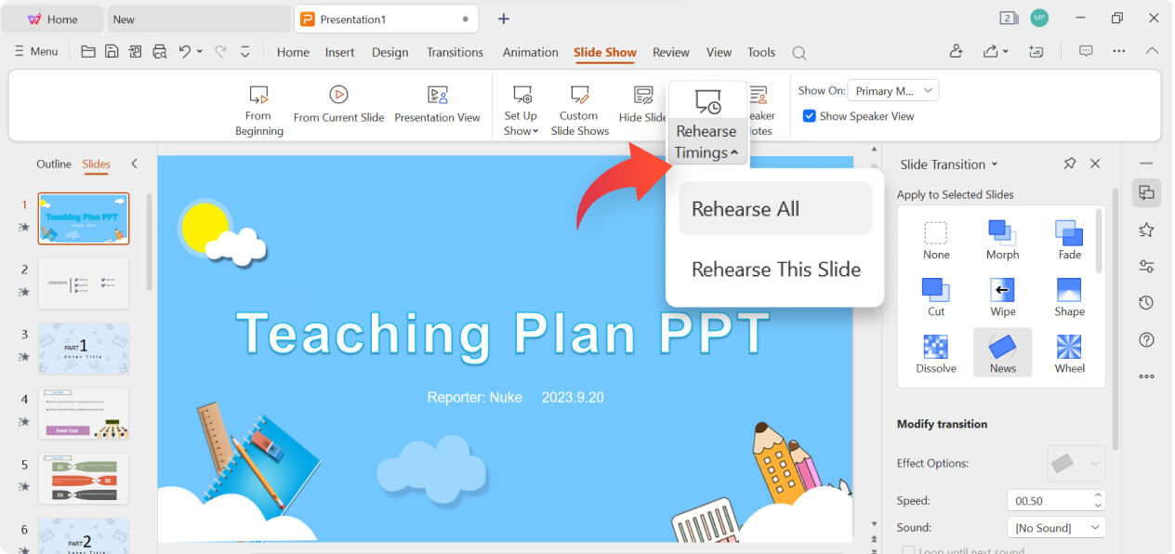Switch to the Animation tab

tap(530, 52)
